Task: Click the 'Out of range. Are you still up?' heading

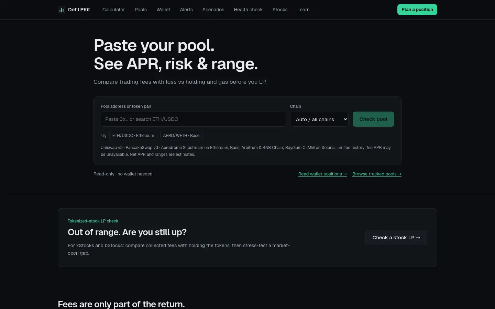Action: pos(127,232)
